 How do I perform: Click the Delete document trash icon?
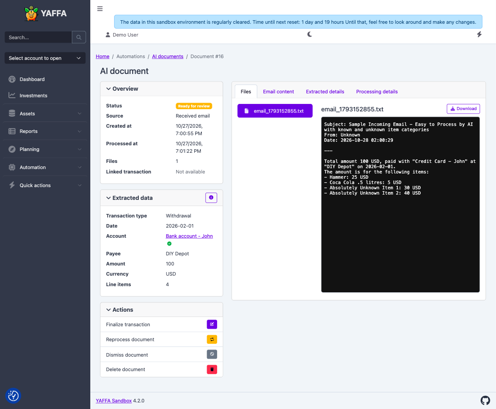pos(212,369)
